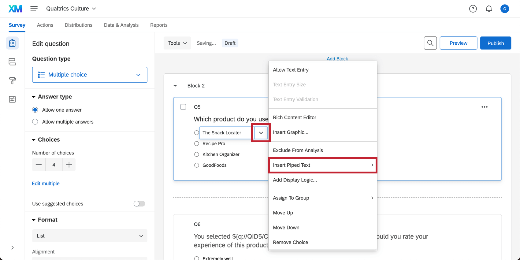
Task: Toggle Use suggested choices switch
Action: point(139,204)
